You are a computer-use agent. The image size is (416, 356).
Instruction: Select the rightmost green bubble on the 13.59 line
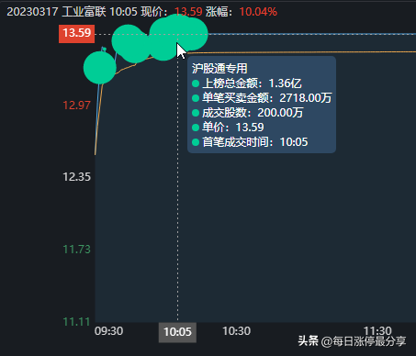click(x=192, y=34)
